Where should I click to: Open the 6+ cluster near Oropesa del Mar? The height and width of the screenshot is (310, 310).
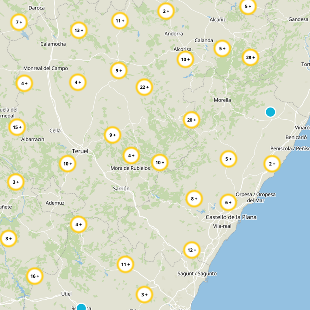pos(228,202)
